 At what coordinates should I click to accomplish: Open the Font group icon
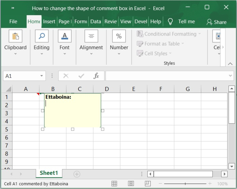tap(65, 36)
